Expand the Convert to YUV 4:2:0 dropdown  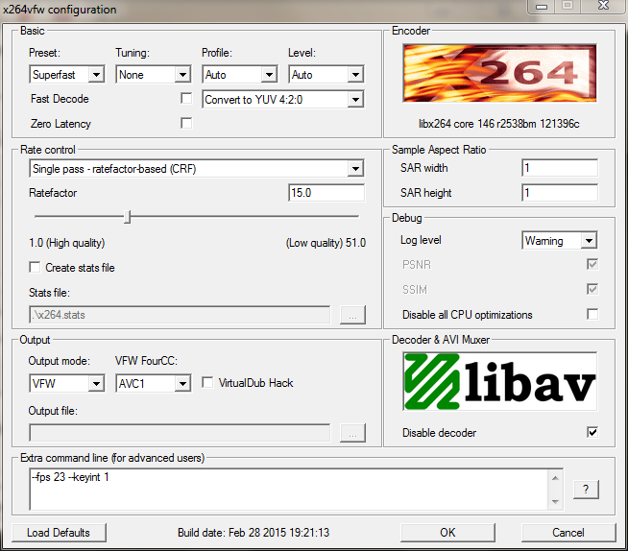coord(282,99)
